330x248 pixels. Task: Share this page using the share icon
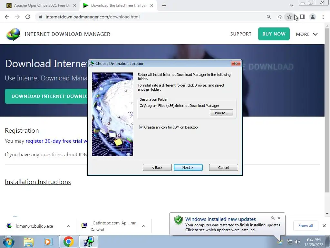tap(279, 17)
